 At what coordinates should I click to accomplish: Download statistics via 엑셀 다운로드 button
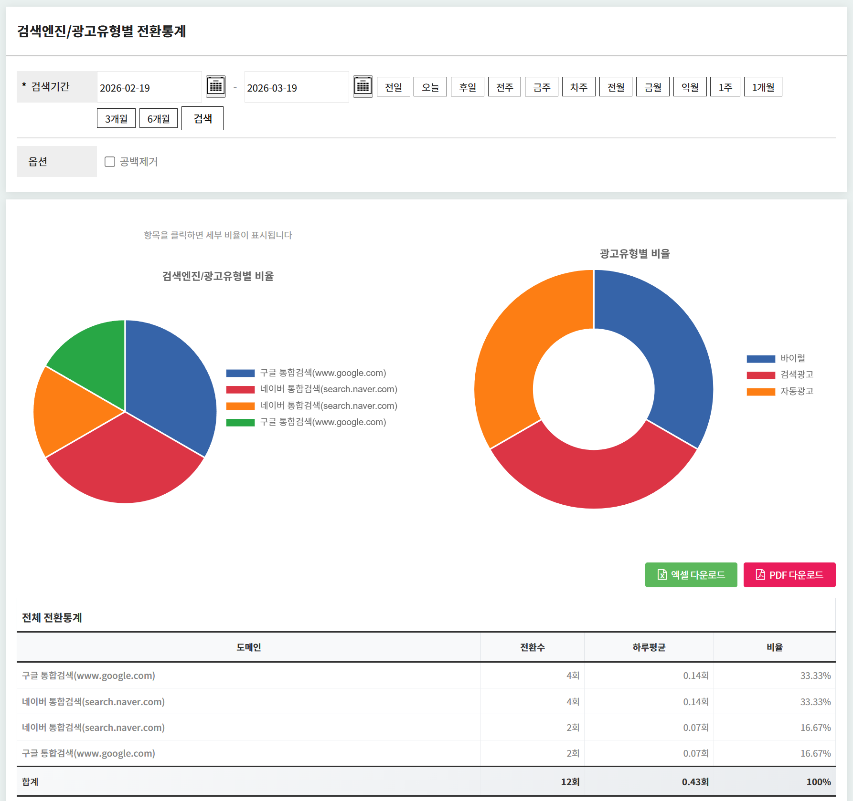tap(691, 575)
